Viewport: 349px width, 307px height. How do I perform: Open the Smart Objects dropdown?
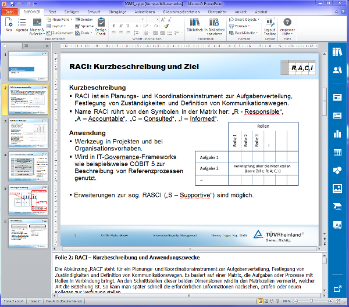point(245,19)
